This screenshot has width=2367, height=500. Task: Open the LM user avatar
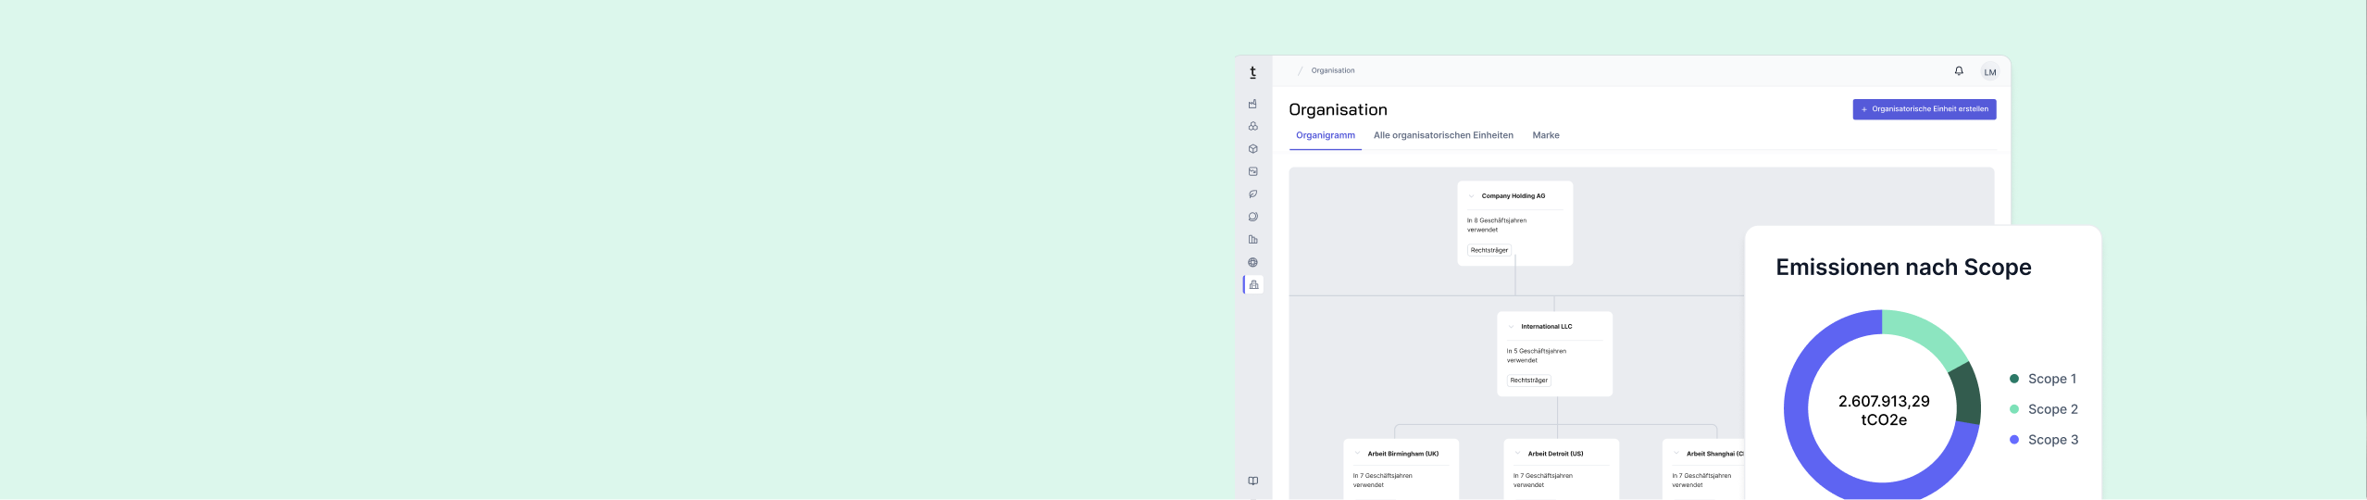pyautogui.click(x=1989, y=71)
